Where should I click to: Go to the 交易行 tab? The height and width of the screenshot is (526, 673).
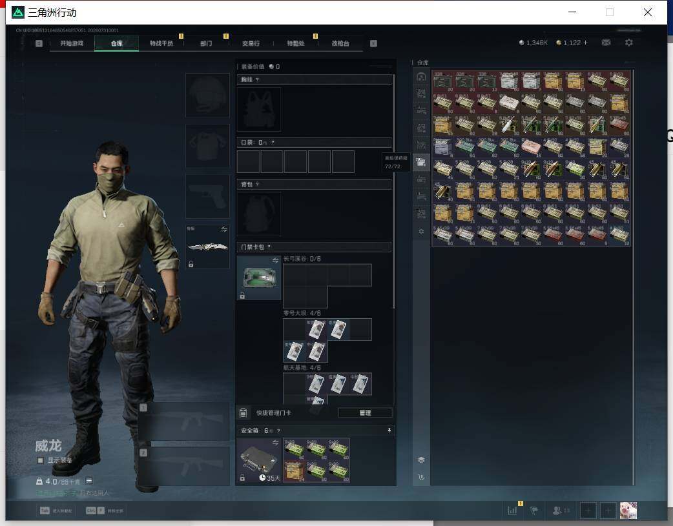pyautogui.click(x=251, y=43)
